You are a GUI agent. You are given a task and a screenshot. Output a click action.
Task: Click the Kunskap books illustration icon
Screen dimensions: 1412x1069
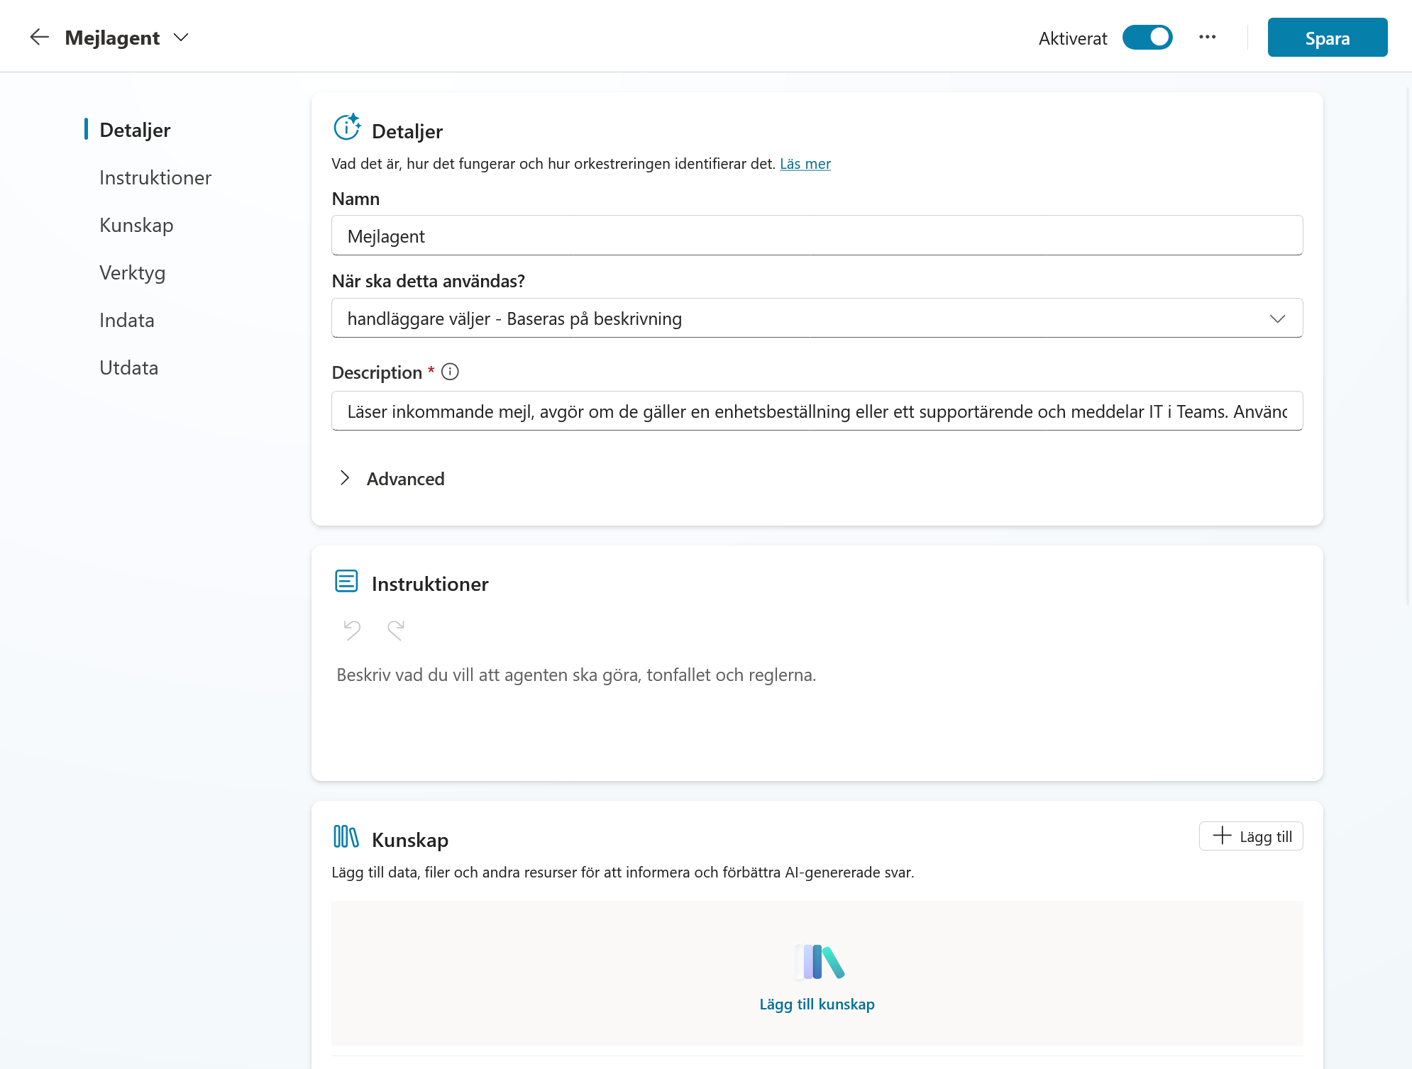[x=820, y=962]
